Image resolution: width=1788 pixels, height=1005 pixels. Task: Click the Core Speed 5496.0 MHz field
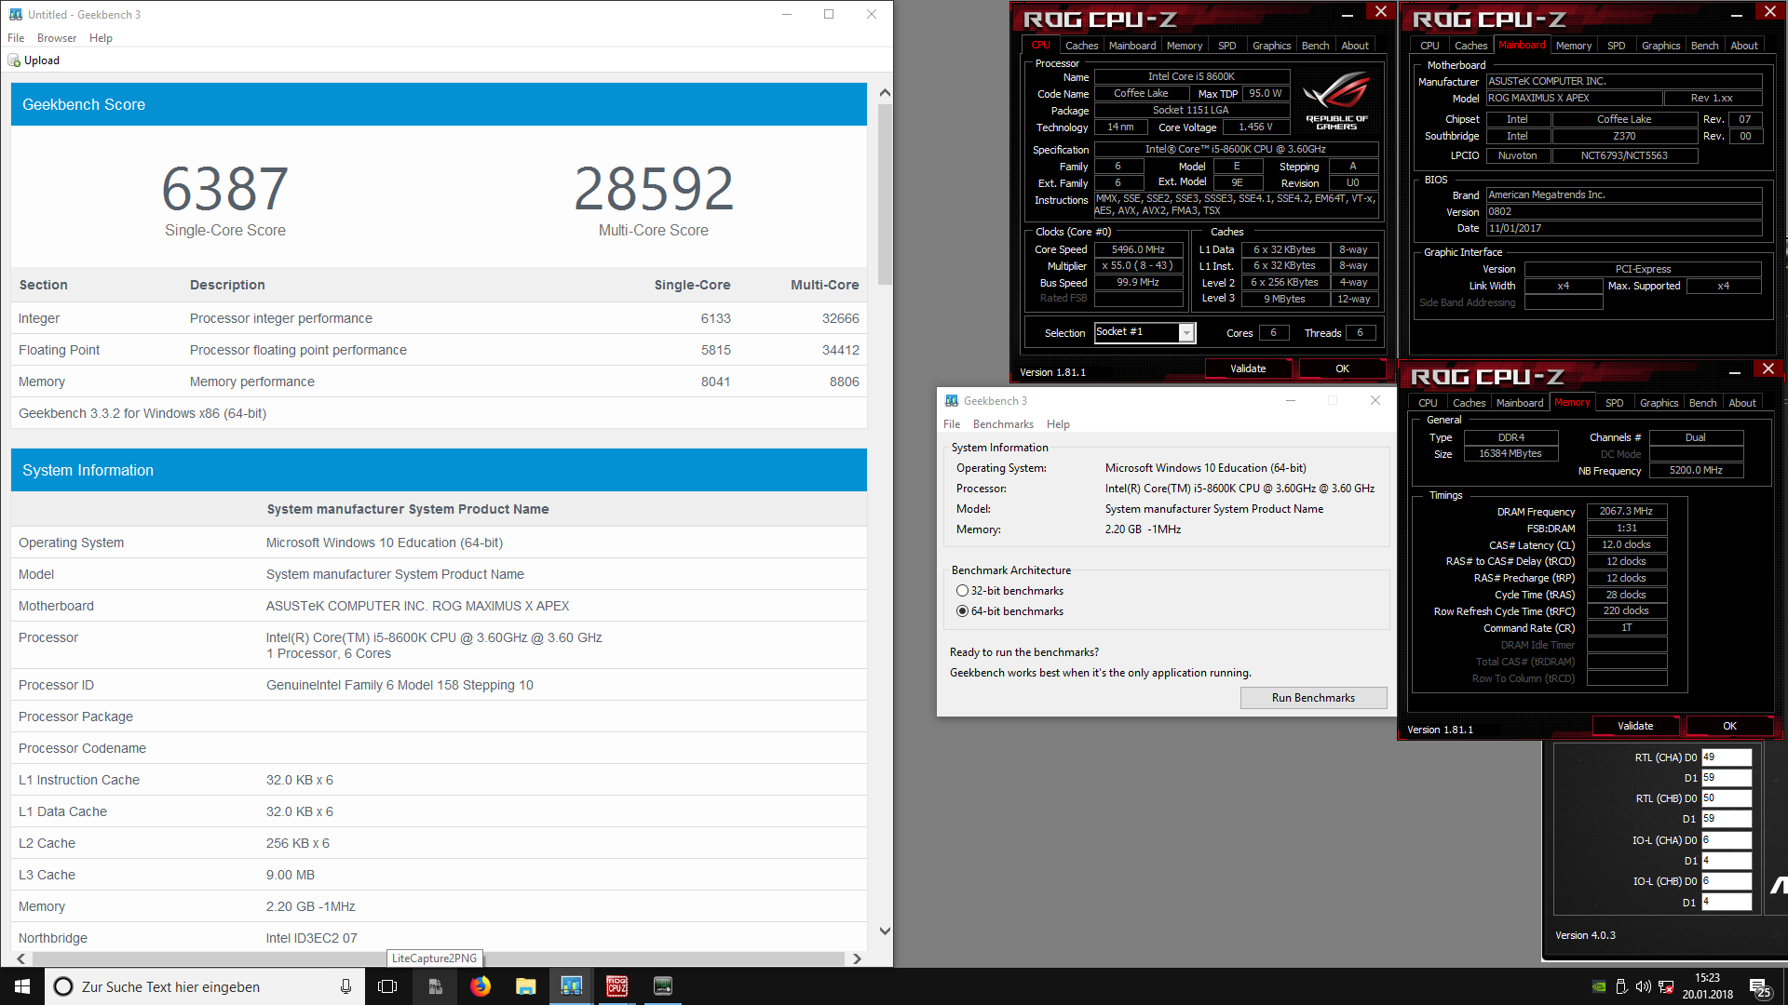point(1138,249)
